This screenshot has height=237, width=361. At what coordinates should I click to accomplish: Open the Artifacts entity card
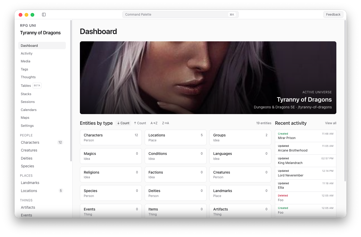(240, 211)
